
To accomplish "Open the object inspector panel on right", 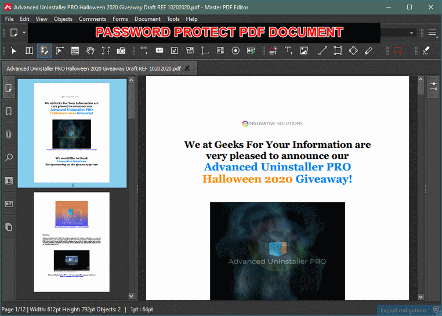I will tap(433, 87).
